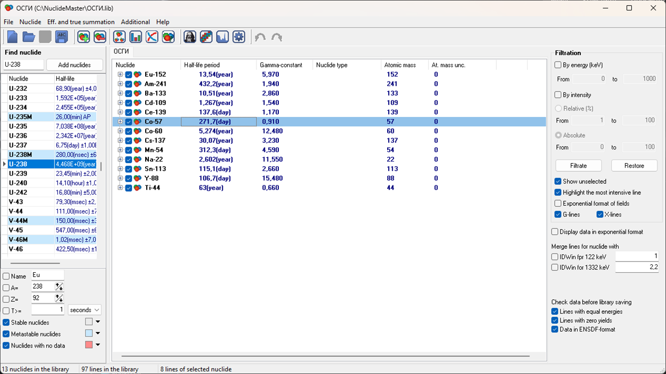Click the Nuclides with no data color swatch
Viewport: 666px width, 374px height.
coord(89,345)
